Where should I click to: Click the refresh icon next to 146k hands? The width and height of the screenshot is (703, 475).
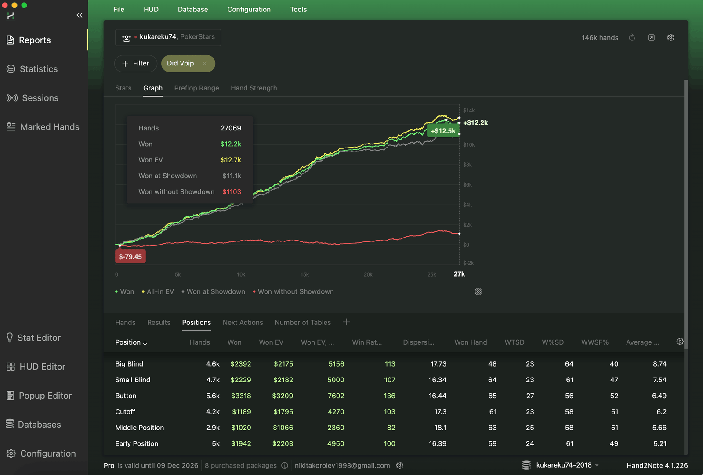632,38
